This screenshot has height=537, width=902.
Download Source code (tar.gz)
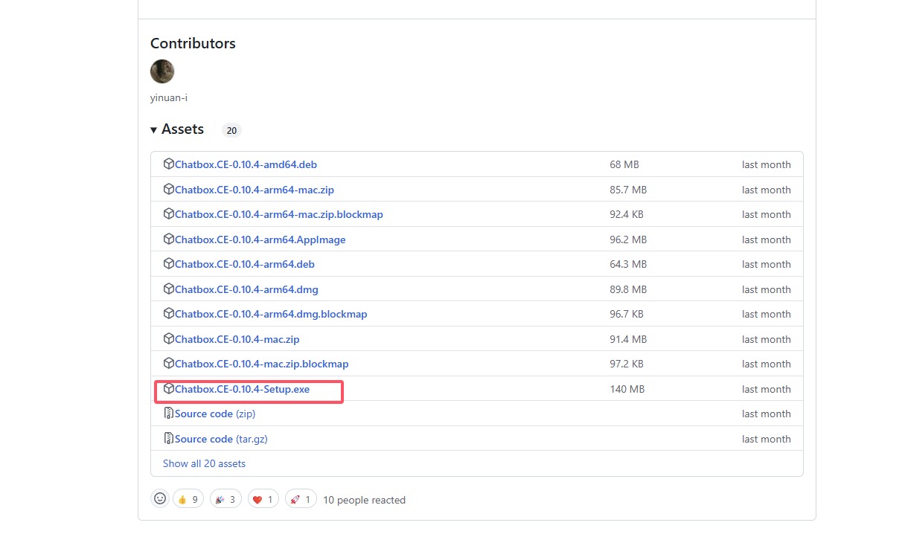point(221,439)
